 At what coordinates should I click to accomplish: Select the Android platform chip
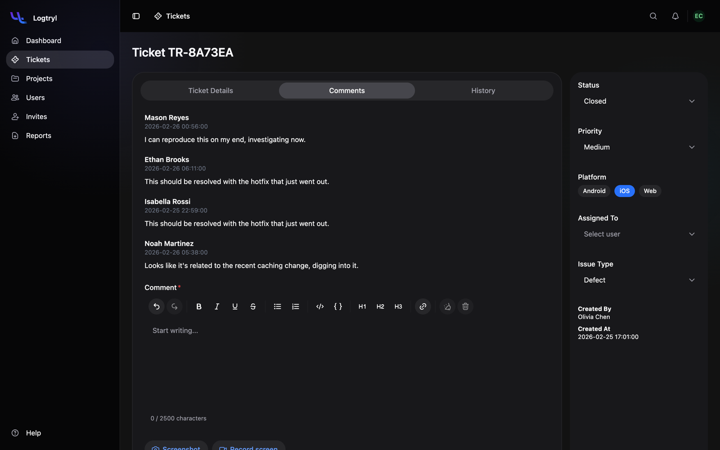click(594, 191)
